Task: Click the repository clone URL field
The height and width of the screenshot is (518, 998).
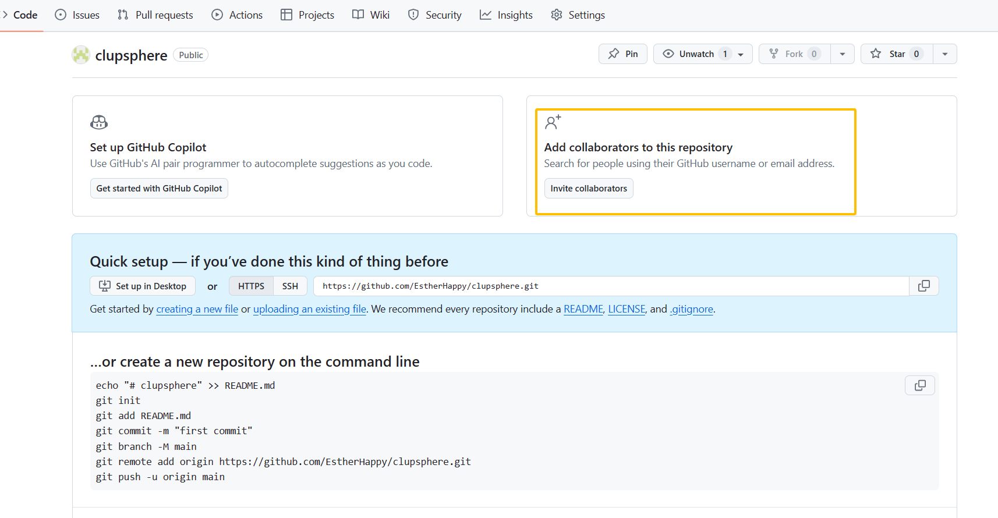Action: point(611,286)
